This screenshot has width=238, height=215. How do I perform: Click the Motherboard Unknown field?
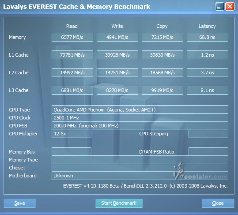(140, 176)
